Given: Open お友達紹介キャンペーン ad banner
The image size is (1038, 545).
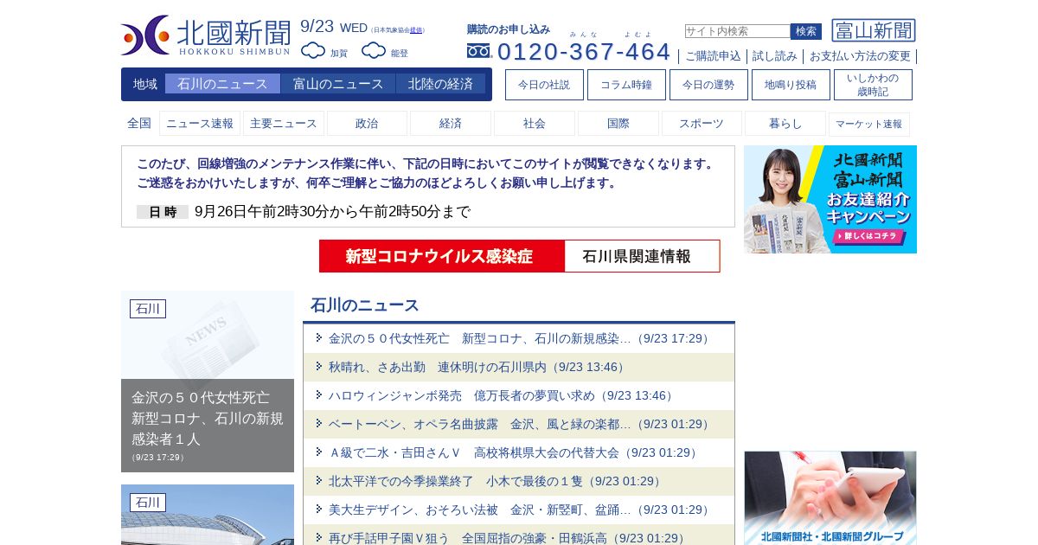Looking at the screenshot, I should click(x=830, y=199).
